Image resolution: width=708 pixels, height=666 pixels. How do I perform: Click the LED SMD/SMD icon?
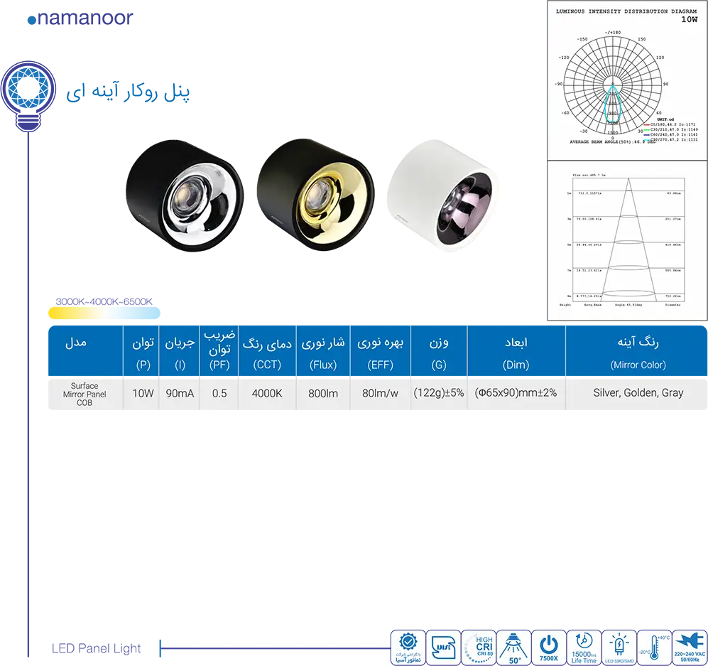(619, 647)
